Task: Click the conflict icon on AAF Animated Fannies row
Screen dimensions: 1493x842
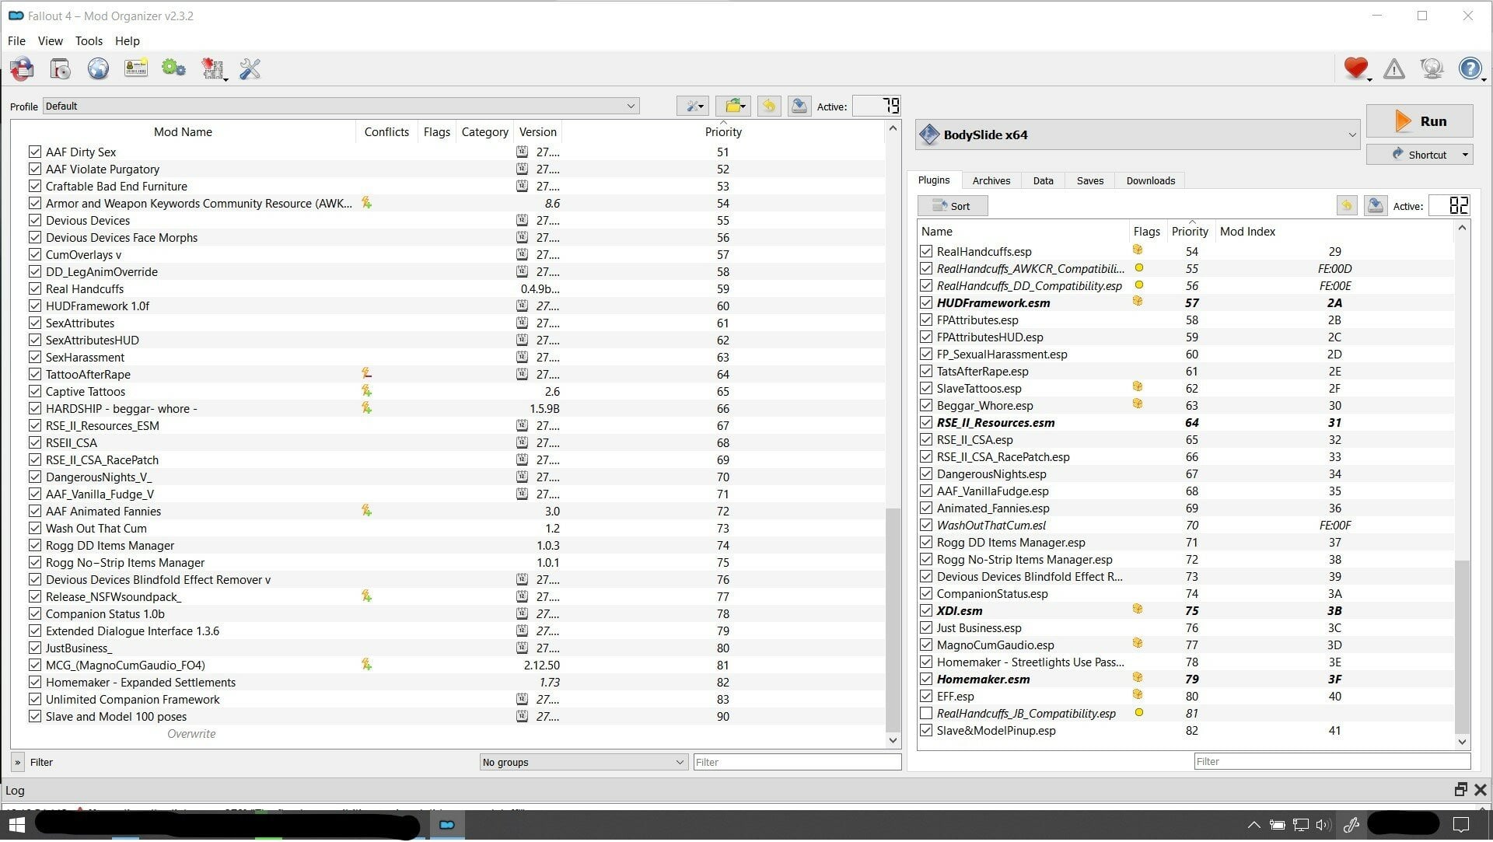Action: (366, 511)
